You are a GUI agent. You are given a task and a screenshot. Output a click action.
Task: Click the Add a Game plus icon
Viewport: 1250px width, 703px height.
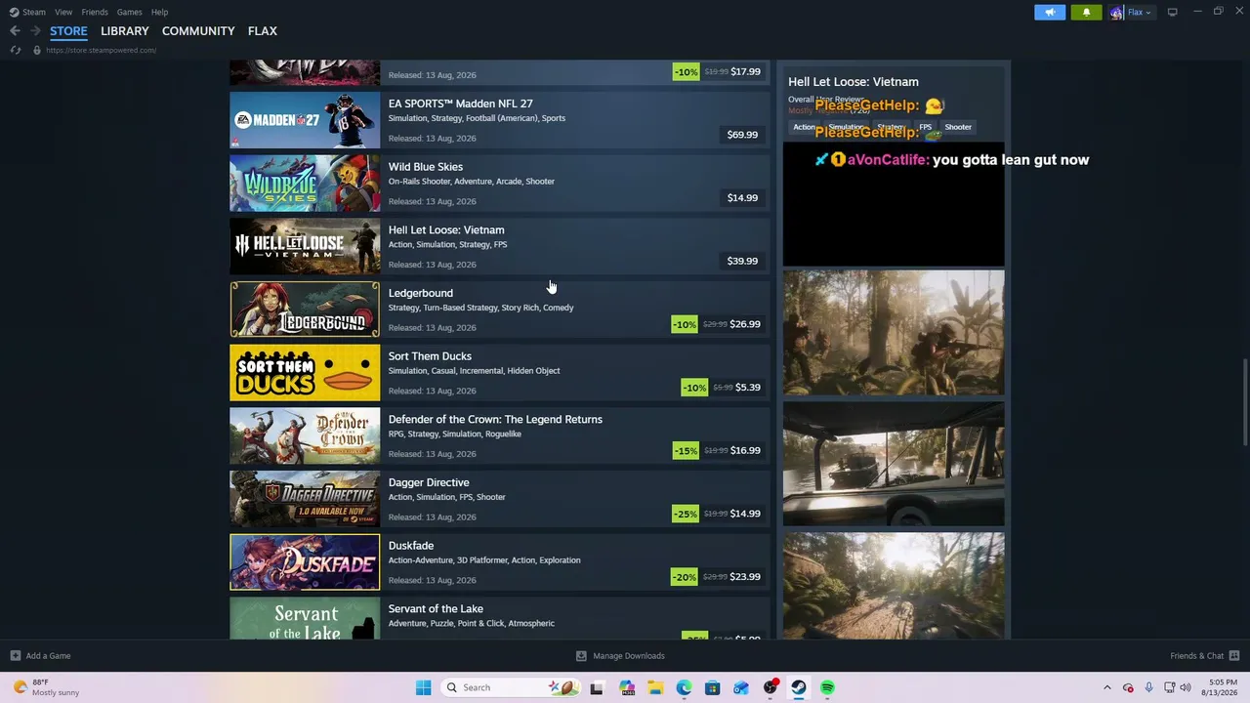point(15,656)
